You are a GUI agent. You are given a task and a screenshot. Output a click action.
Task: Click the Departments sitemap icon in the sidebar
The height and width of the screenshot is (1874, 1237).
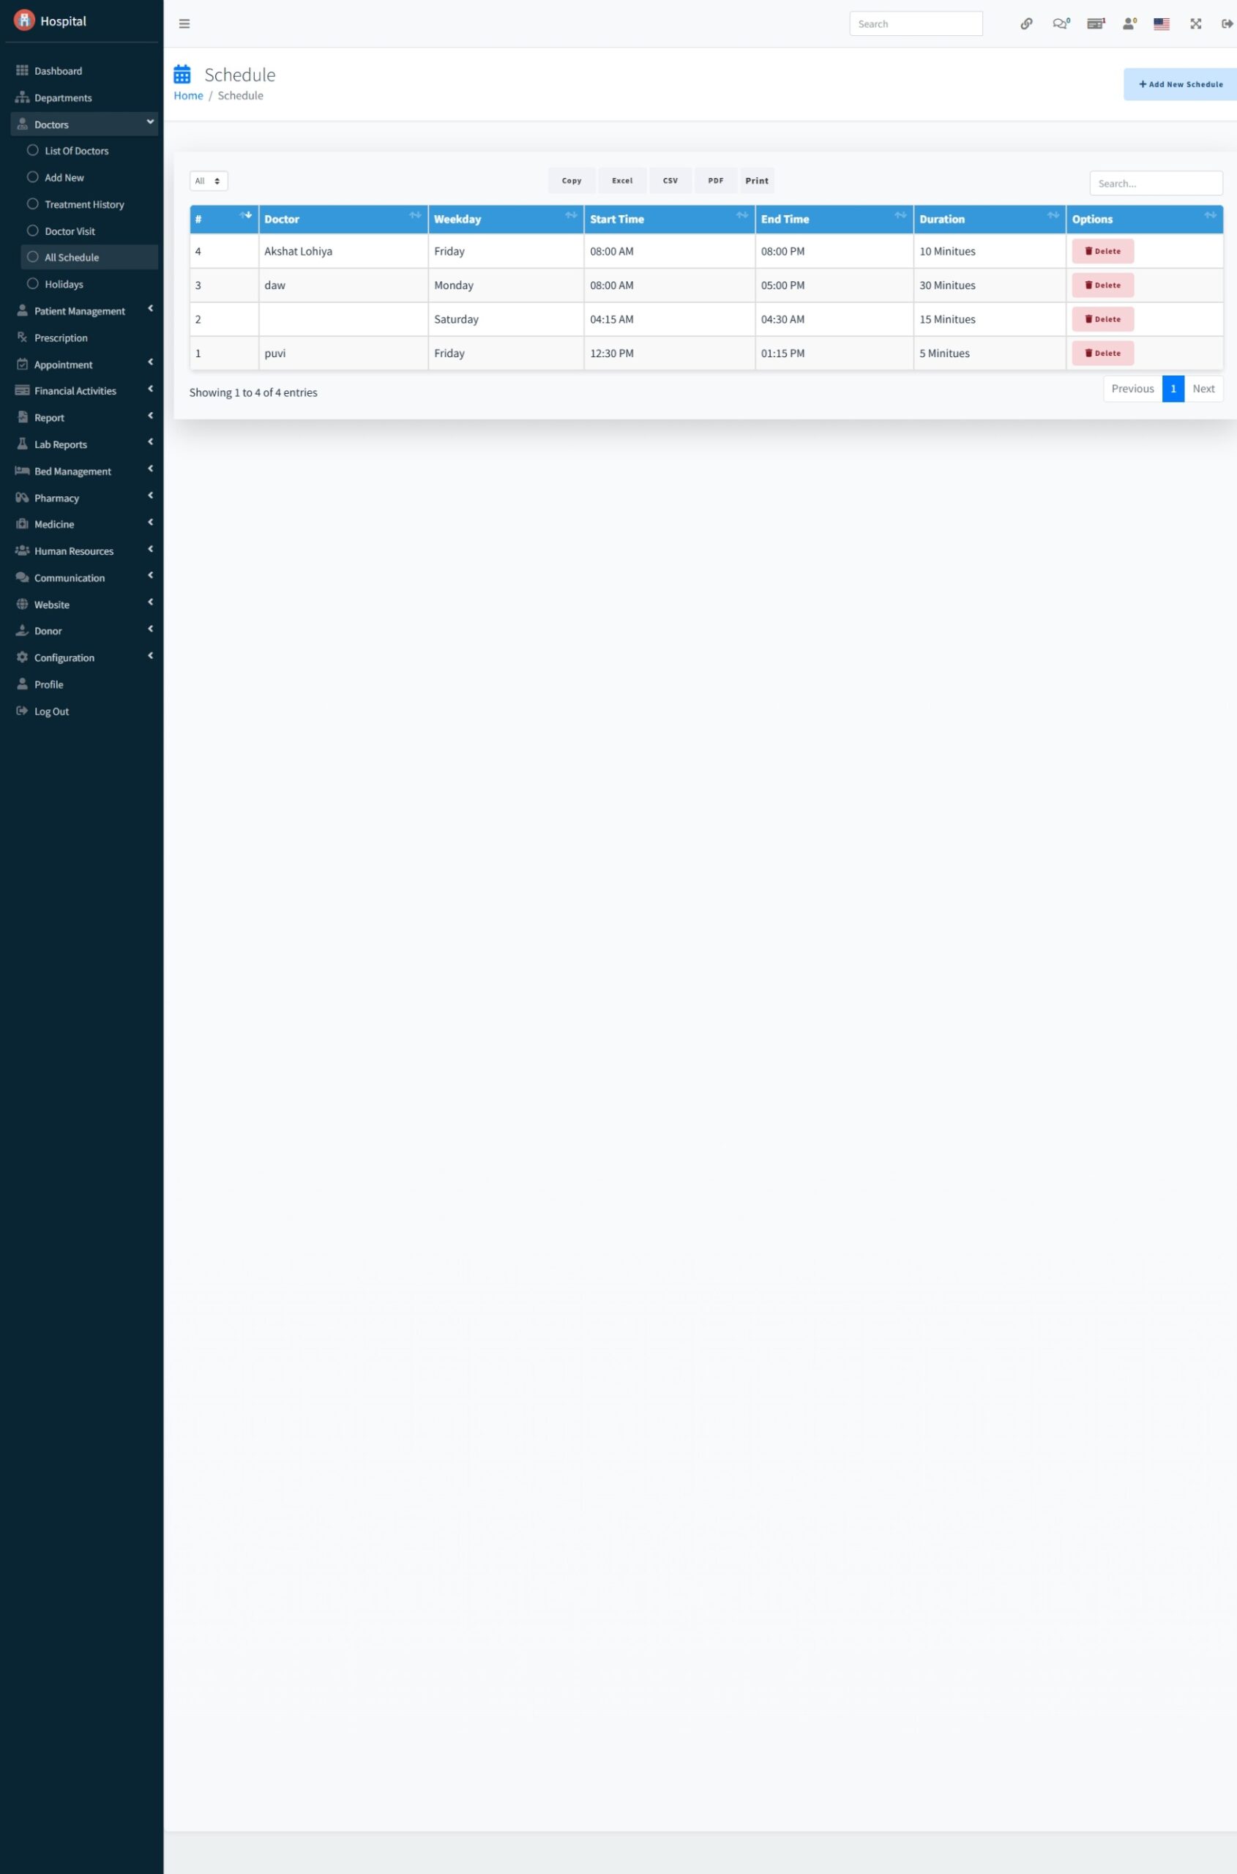coord(22,97)
